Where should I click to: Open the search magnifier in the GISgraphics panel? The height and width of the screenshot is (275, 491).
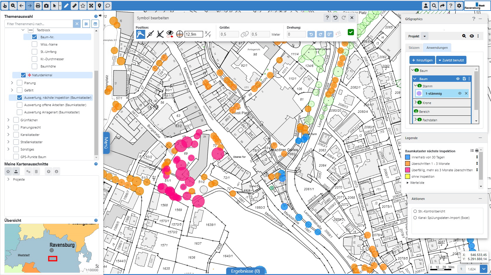pyautogui.click(x=464, y=36)
